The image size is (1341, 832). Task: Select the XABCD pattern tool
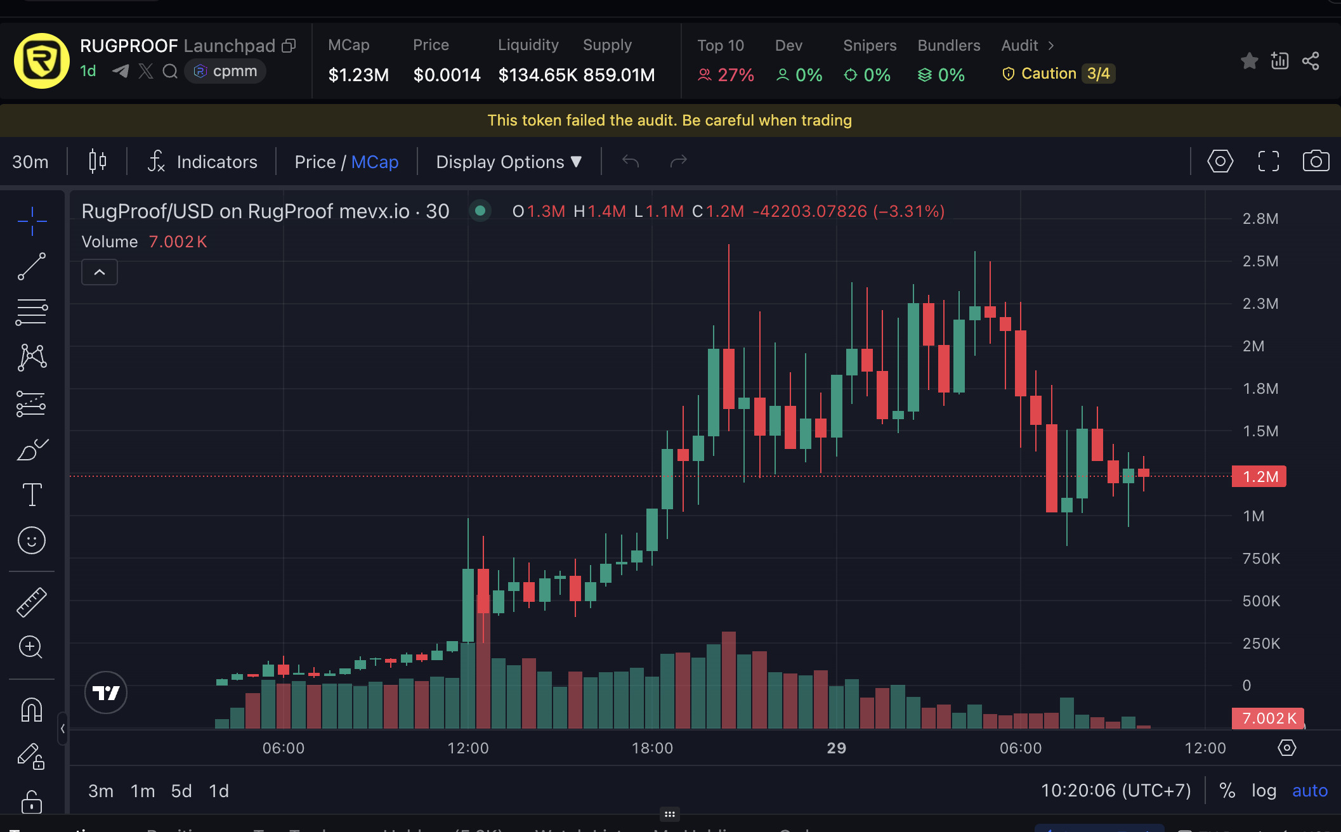click(32, 358)
